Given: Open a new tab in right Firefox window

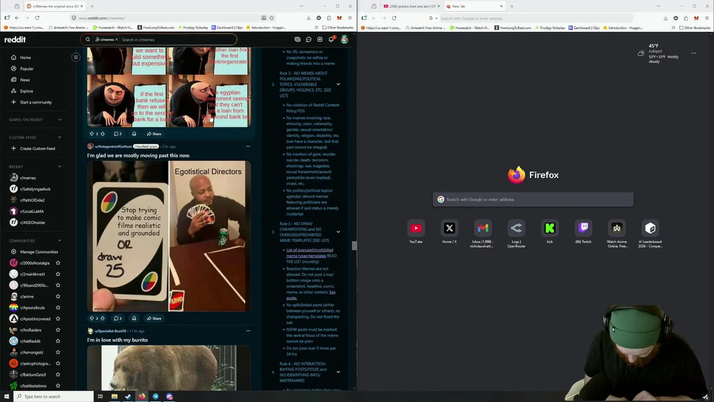Looking at the screenshot, I should point(512,6).
